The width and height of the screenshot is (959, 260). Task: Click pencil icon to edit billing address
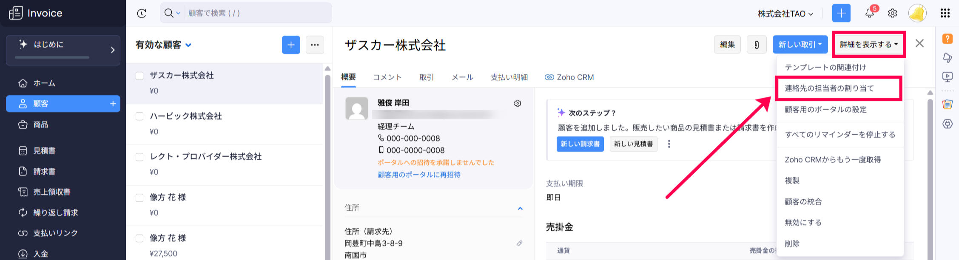(519, 243)
